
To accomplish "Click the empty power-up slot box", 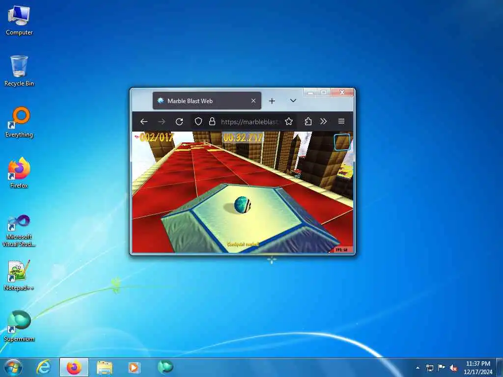I will coord(342,142).
